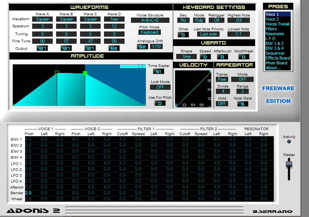
Task: Click the Bender Voice 1 Pitch value 2.0
Action: point(28,193)
